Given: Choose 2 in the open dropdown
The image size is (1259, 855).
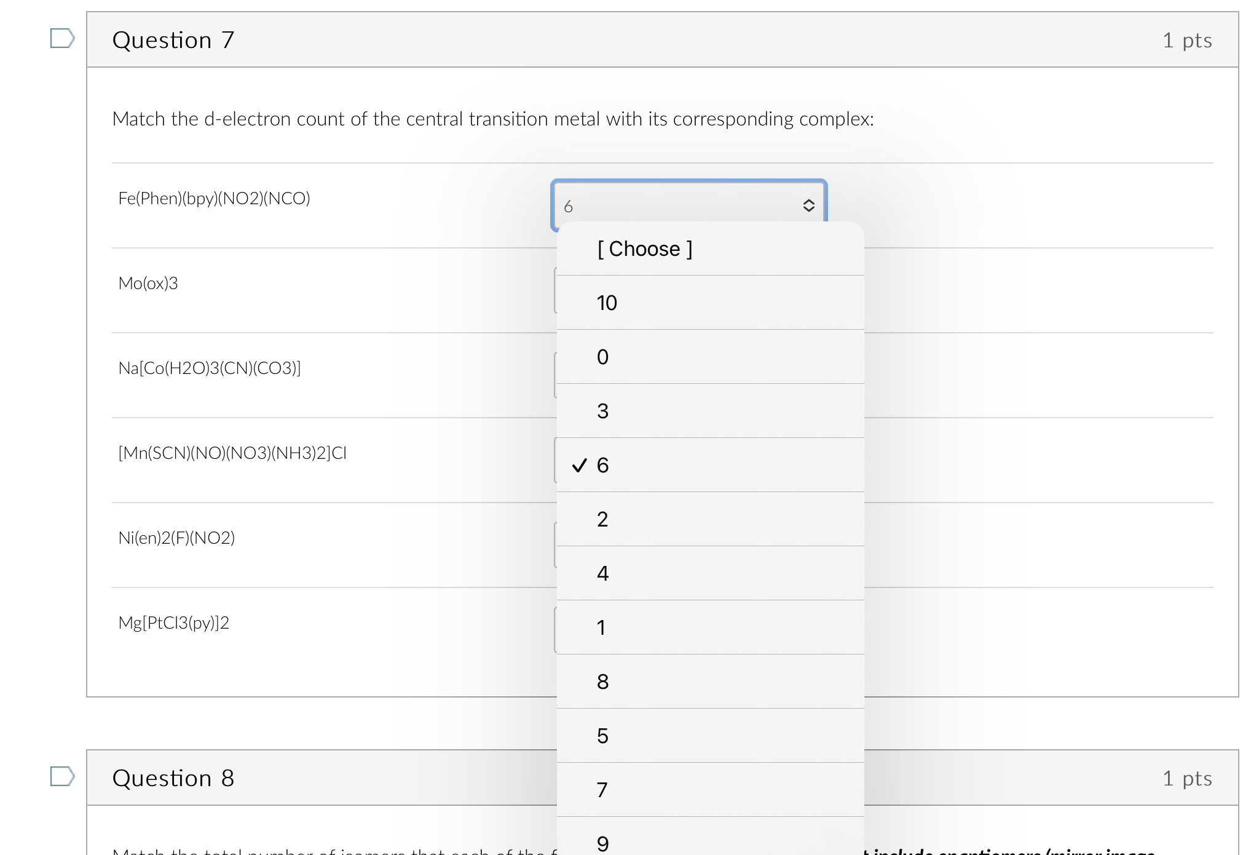Looking at the screenshot, I should pyautogui.click(x=602, y=519).
